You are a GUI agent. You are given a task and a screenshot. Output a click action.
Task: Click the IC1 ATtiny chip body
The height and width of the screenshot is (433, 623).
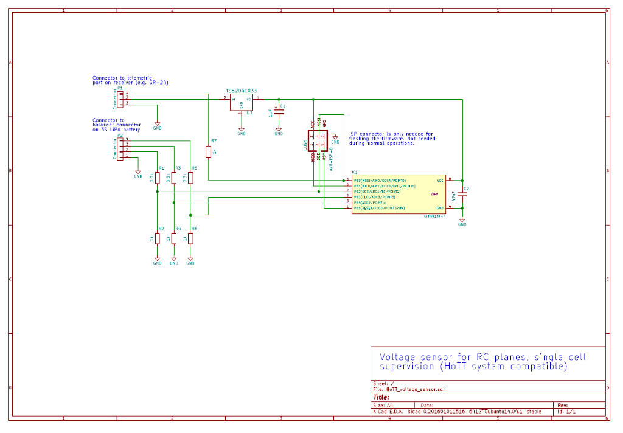[x=399, y=194]
